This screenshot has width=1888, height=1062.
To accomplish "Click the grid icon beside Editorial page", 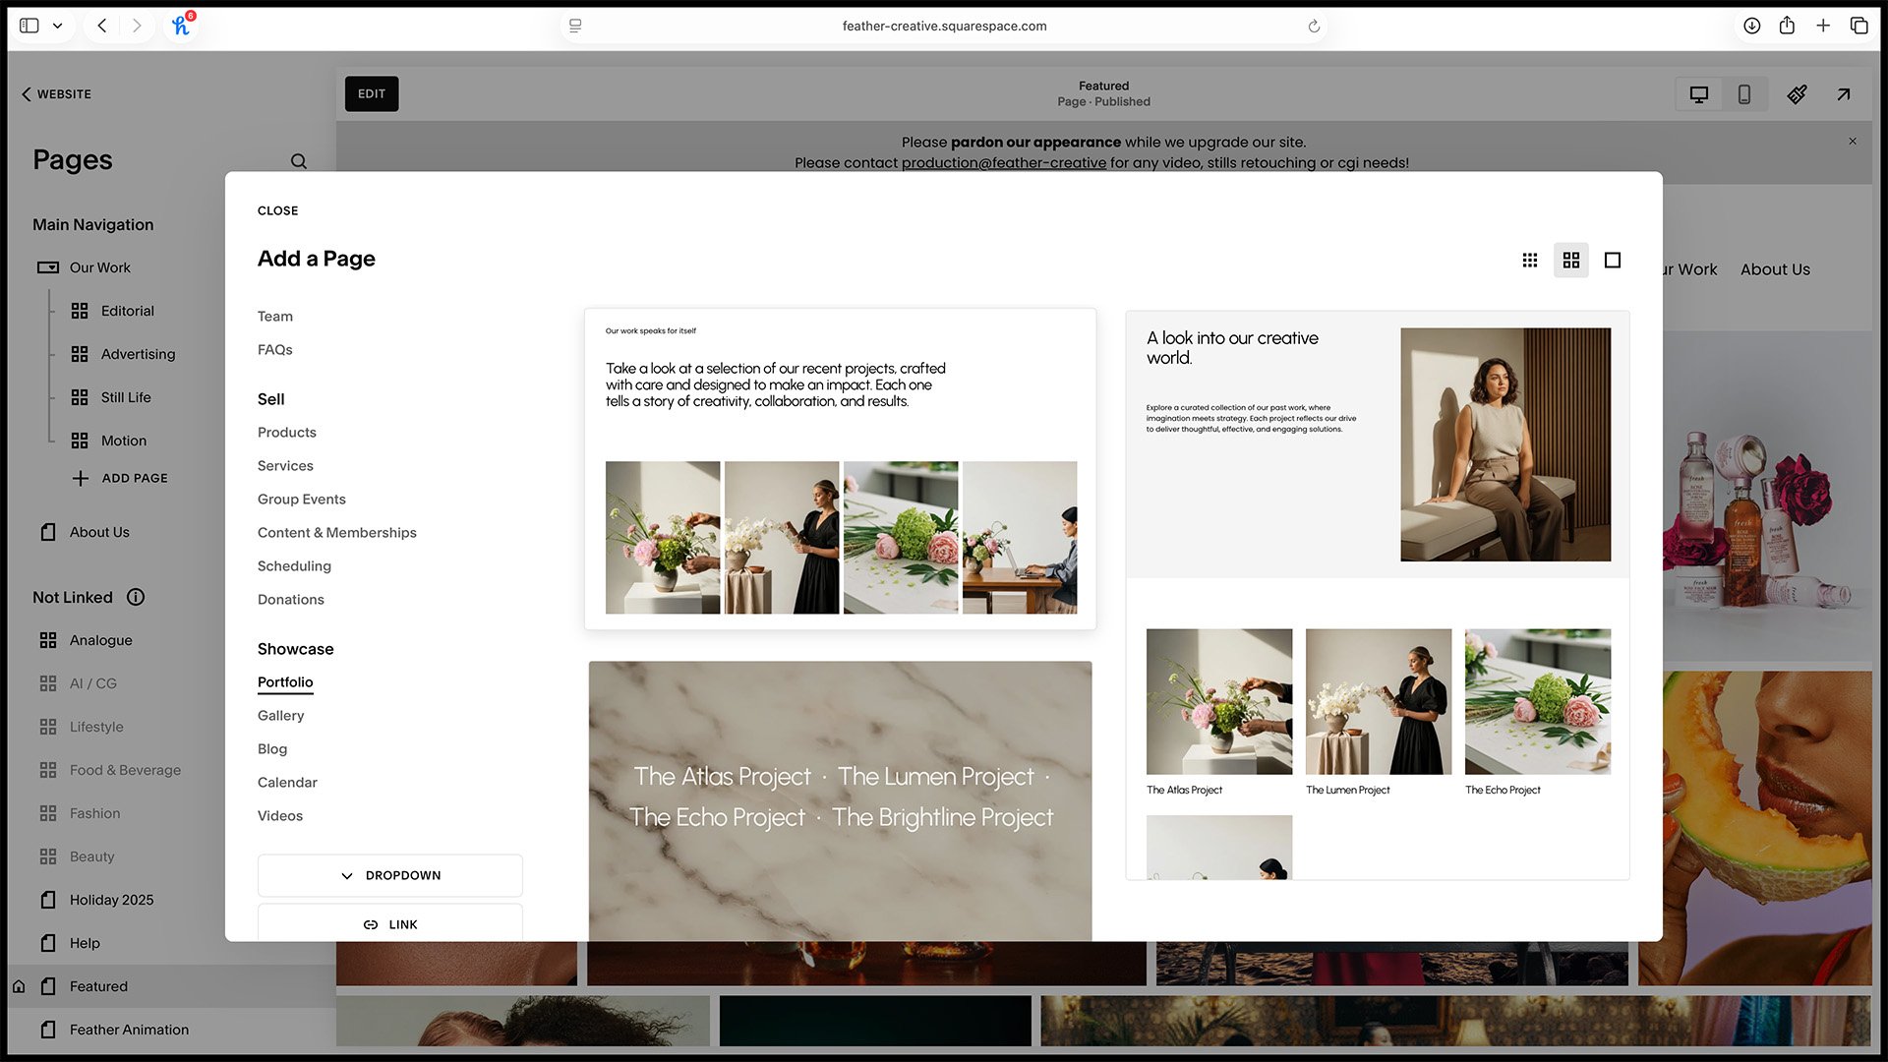I will 80,310.
